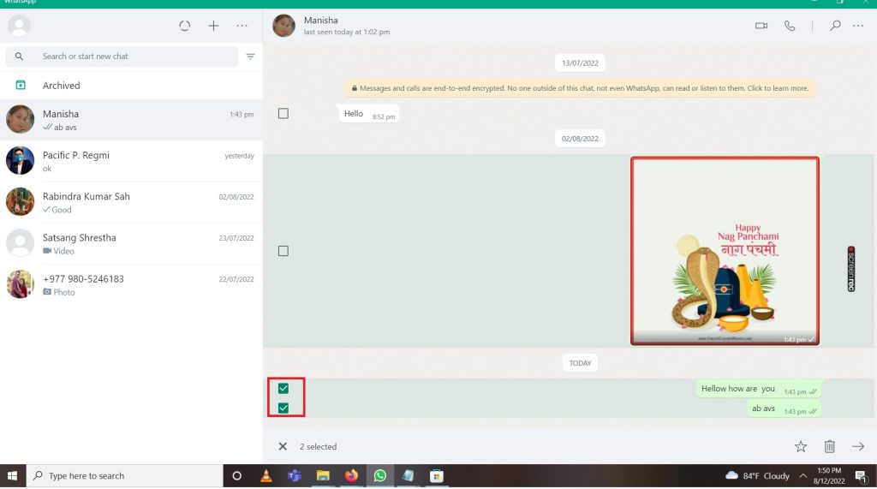Uncheck the ab avs message checkbox
Screen dimensions: 877x489
coord(283,408)
